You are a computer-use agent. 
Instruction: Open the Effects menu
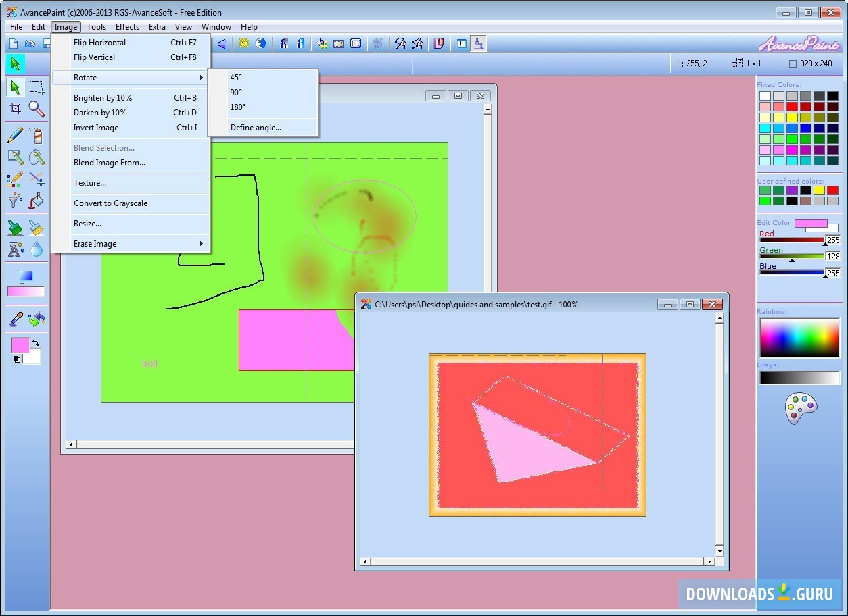[x=127, y=27]
